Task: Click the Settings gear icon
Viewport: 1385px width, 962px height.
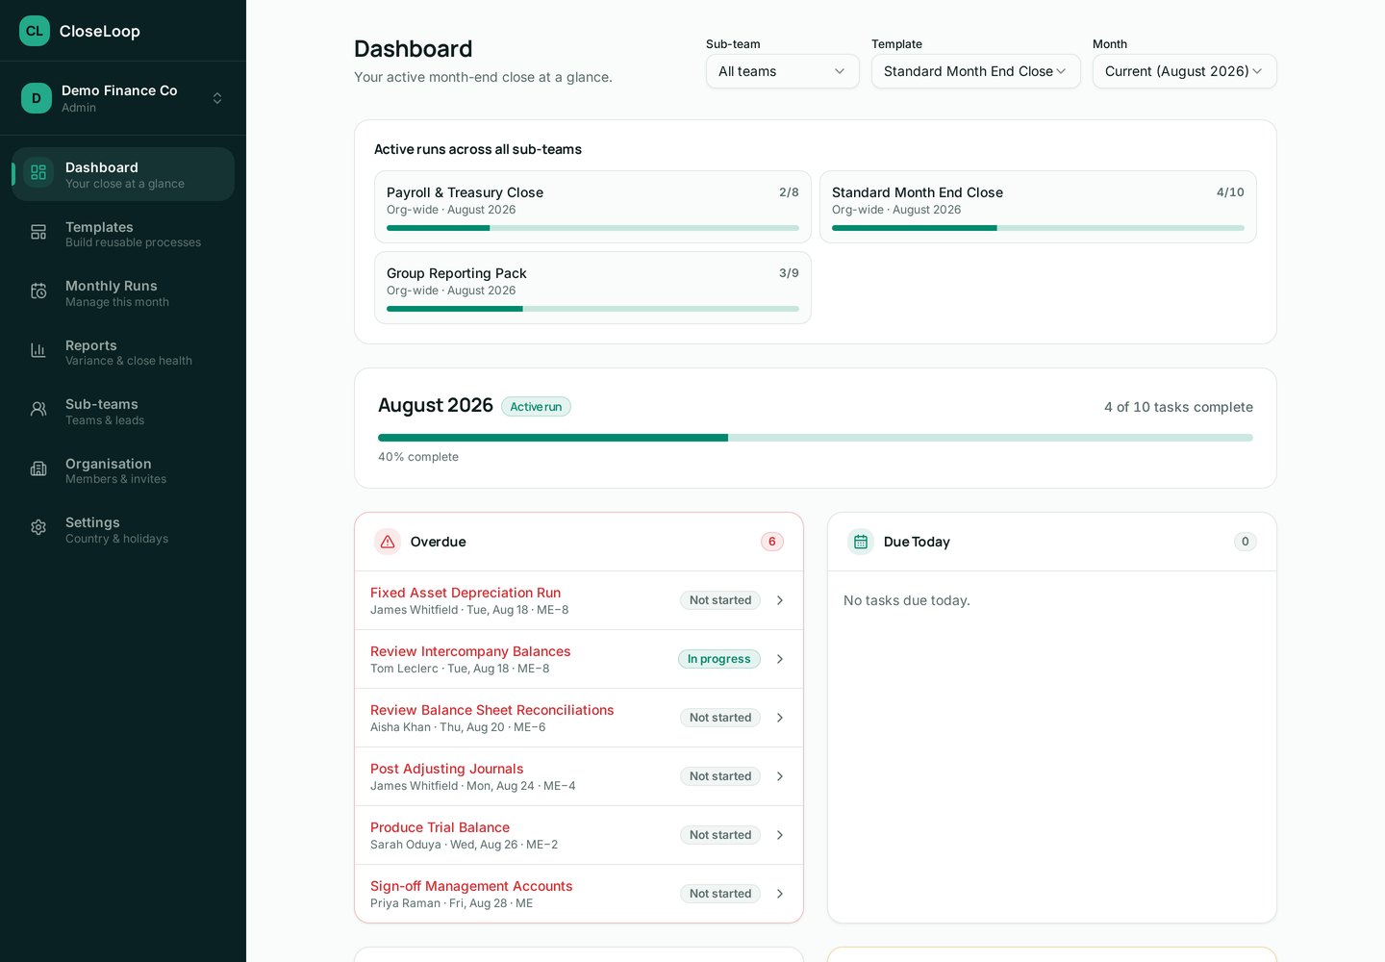Action: coord(38,527)
